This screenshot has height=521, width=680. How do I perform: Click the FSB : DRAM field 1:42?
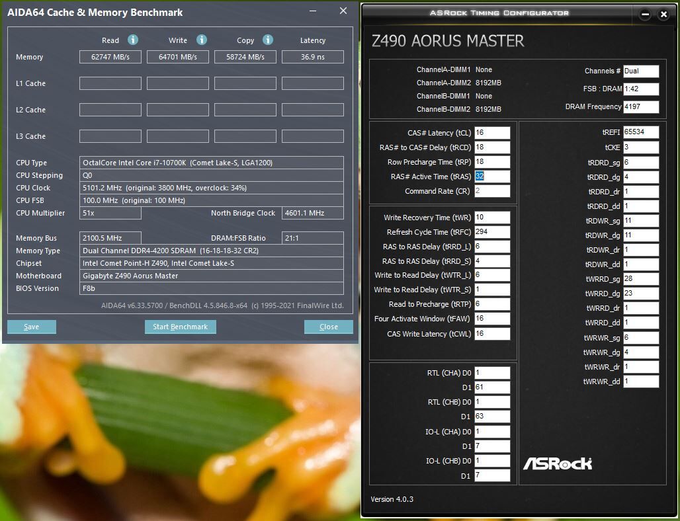pyautogui.click(x=641, y=89)
